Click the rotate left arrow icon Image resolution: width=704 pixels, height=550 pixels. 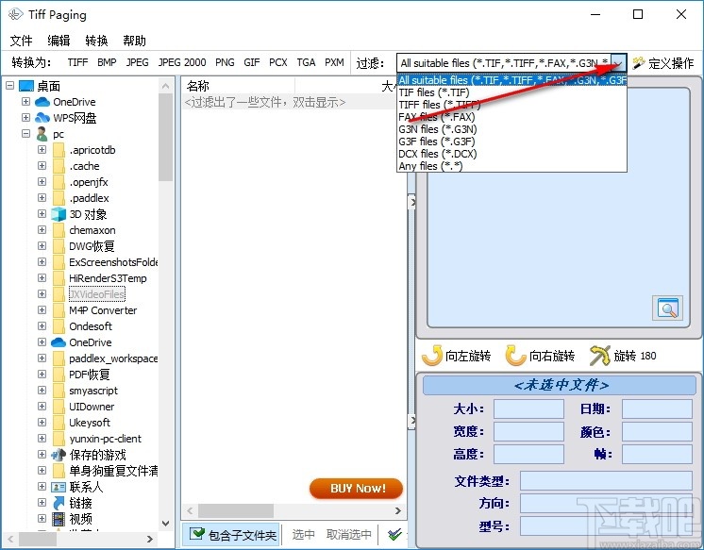(432, 356)
